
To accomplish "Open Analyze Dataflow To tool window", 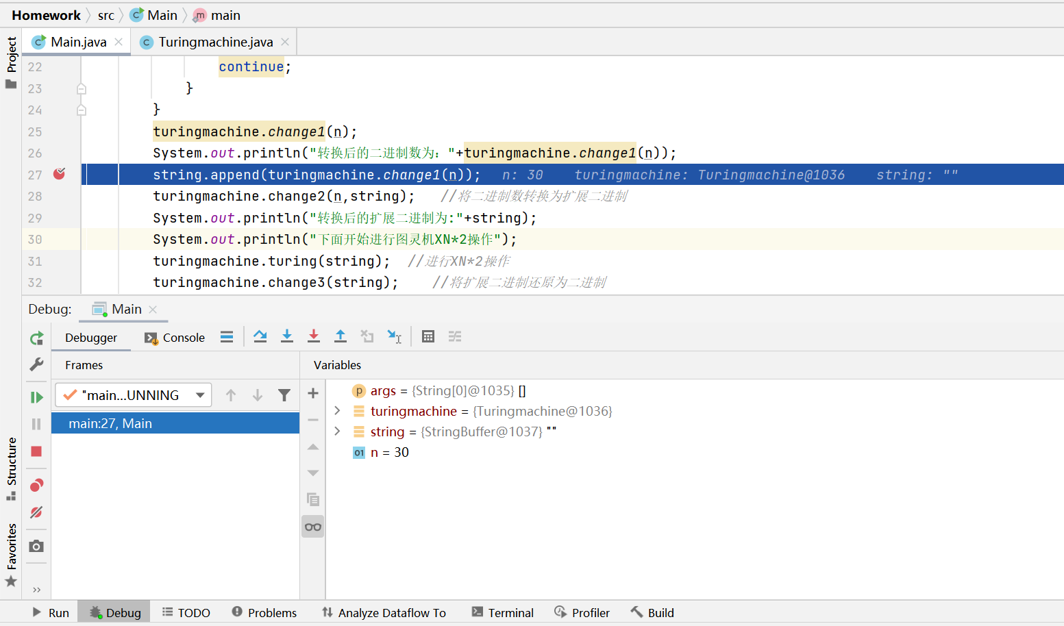I will 384,613.
